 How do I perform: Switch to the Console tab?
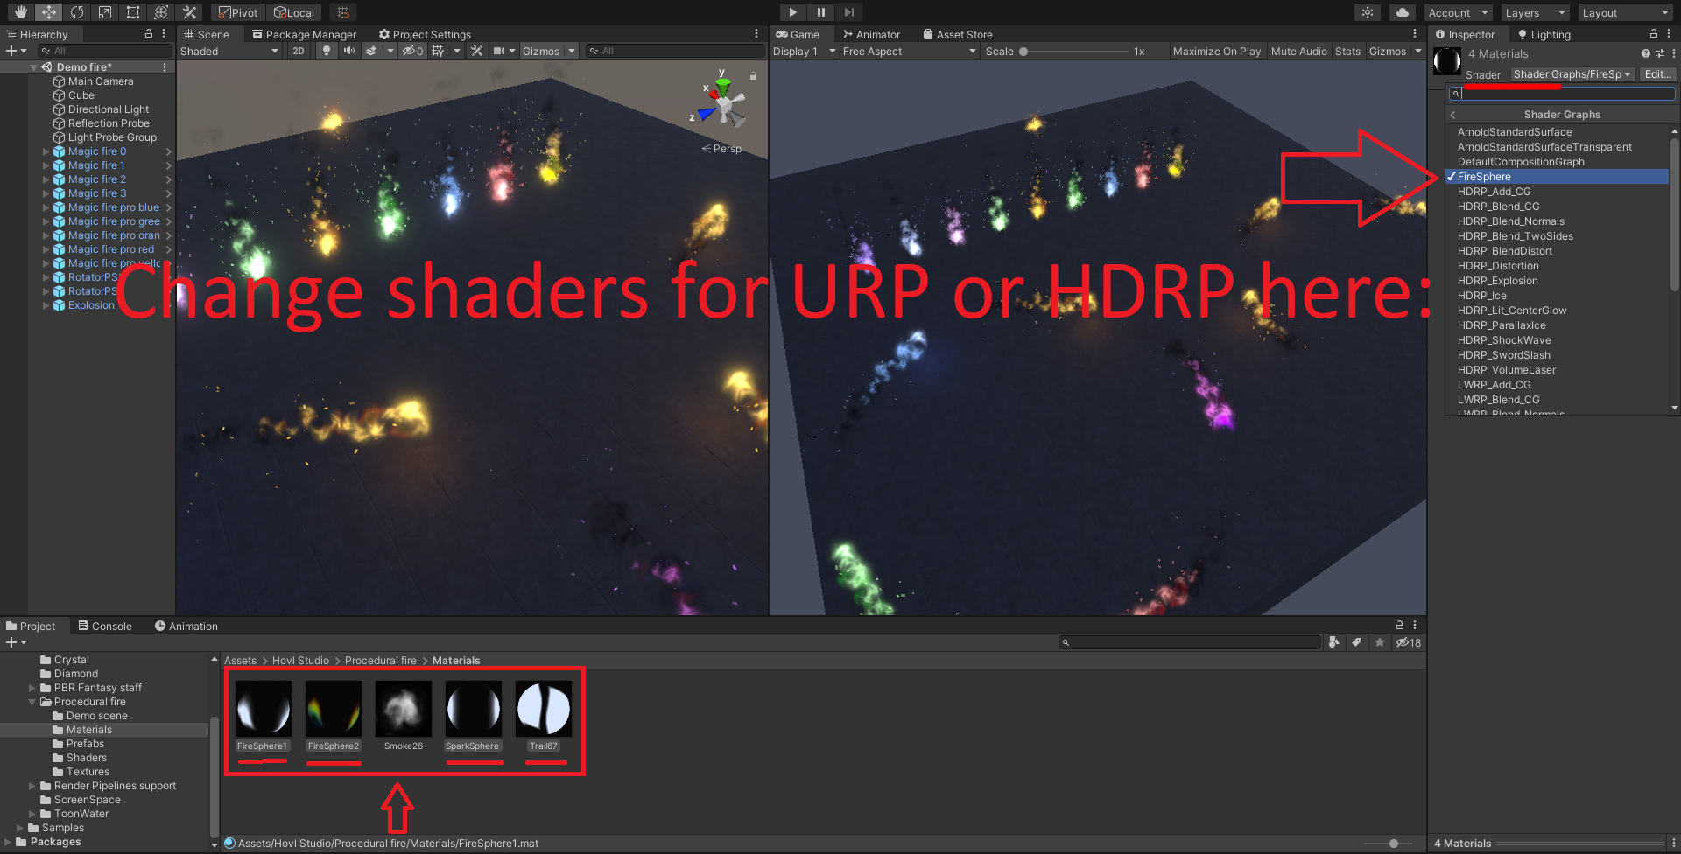click(x=105, y=626)
